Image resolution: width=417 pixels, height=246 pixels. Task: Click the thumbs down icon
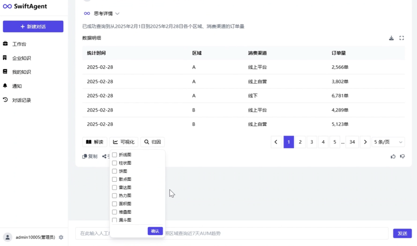tap(402, 156)
